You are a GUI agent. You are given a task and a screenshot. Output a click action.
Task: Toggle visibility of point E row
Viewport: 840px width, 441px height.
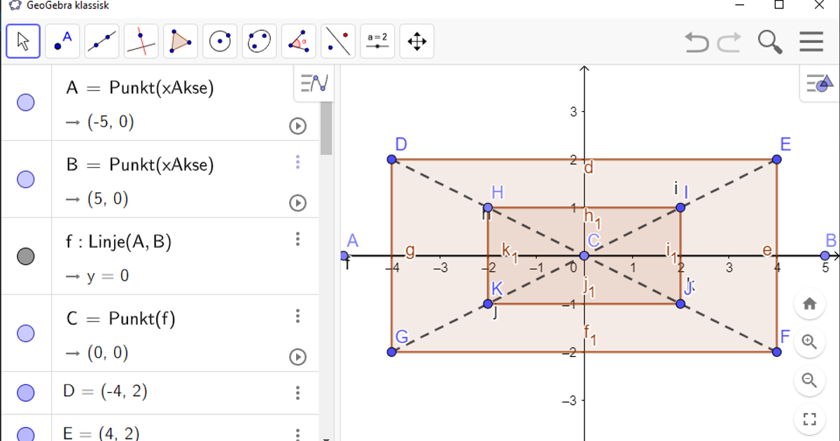(26, 433)
